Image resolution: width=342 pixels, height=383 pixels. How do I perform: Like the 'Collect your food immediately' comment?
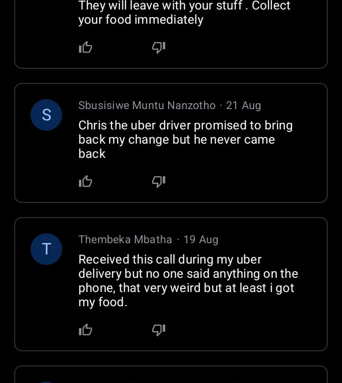(x=85, y=47)
